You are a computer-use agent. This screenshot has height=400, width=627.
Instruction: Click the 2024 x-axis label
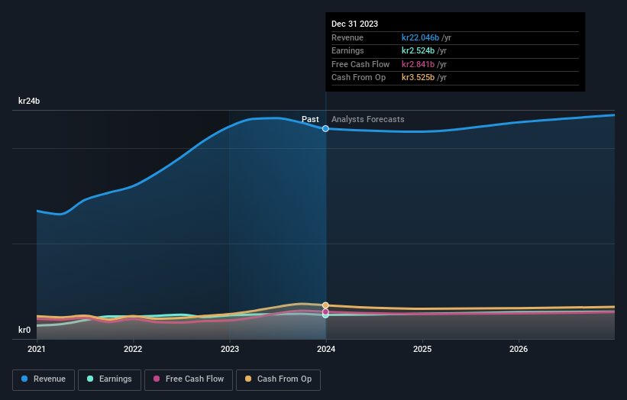pos(326,349)
